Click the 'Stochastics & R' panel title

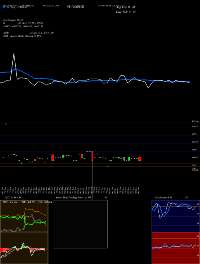[x=163, y=198]
